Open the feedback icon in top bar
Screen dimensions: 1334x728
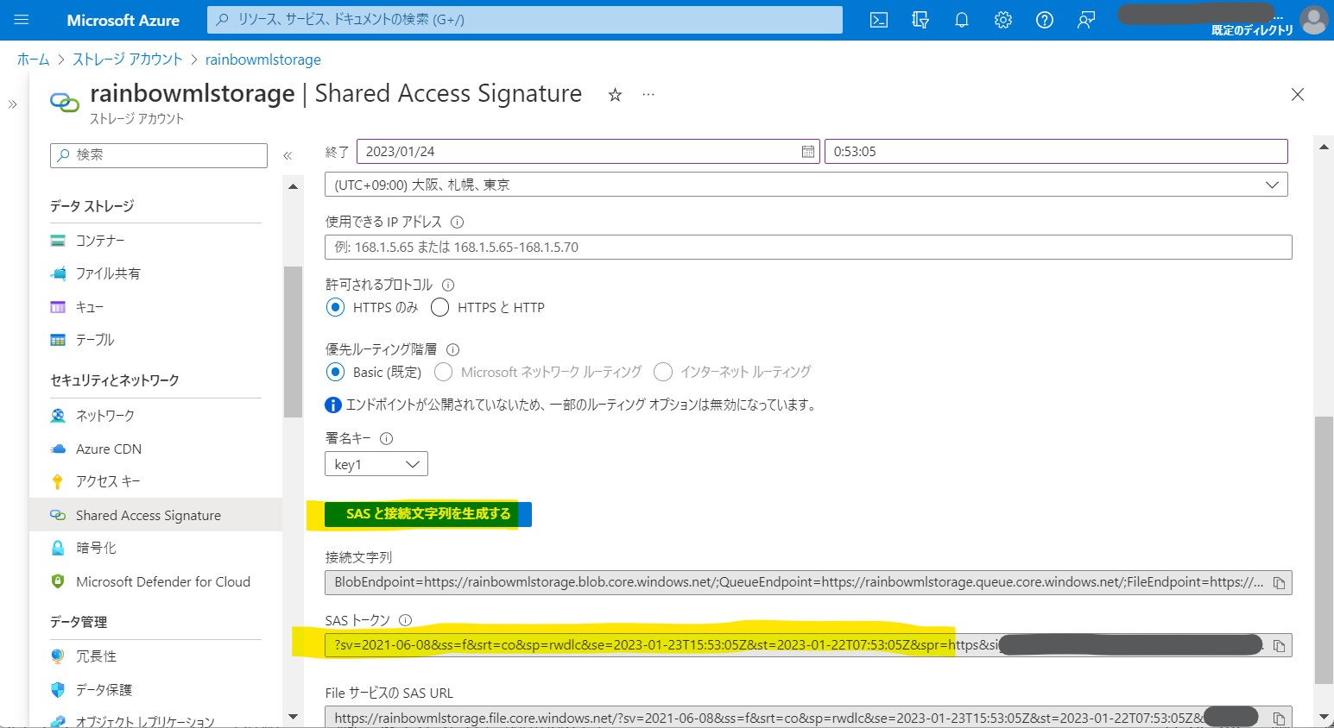1086,20
